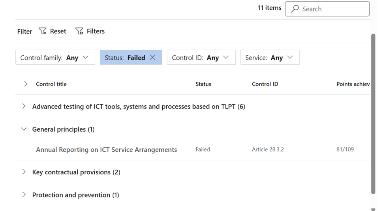The width and height of the screenshot is (385, 211).
Task: Expand Key contractual provisions group
Action: [24, 172]
